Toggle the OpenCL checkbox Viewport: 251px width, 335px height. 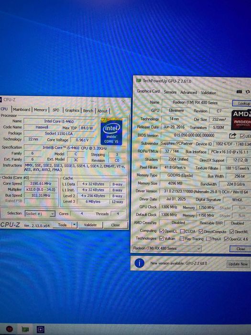[x=162, y=231]
